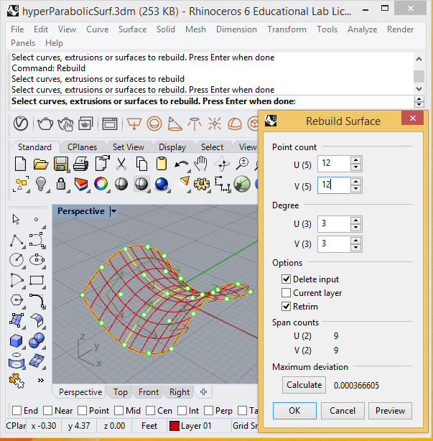Select the Print icon in toolbar
The width and height of the screenshot is (433, 441).
pos(81,164)
